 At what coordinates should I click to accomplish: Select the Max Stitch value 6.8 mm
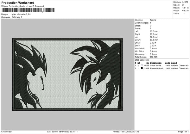tap(153, 48)
